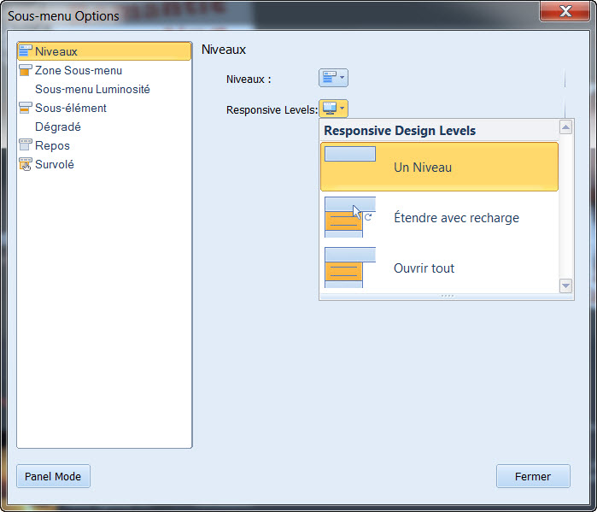This screenshot has height=512, width=597.
Task: Select Niveaux in the left list
Action: (x=104, y=51)
